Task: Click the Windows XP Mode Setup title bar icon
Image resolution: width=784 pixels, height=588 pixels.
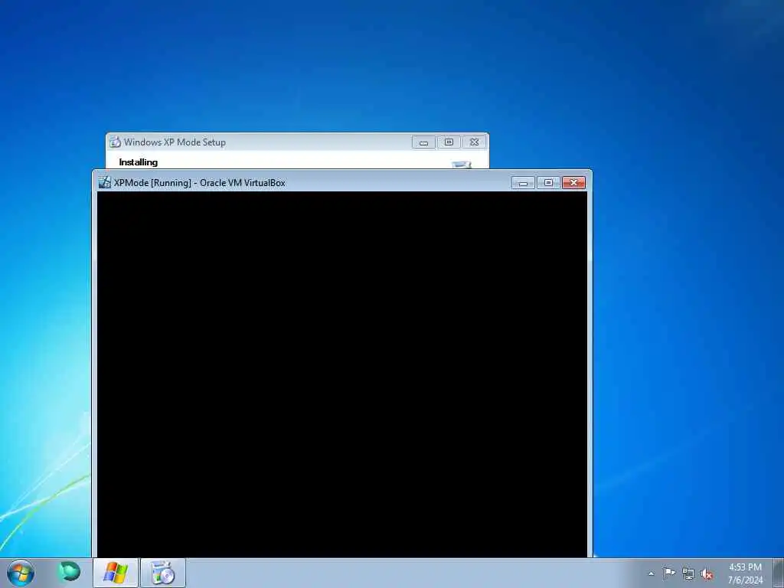Action: click(x=115, y=142)
